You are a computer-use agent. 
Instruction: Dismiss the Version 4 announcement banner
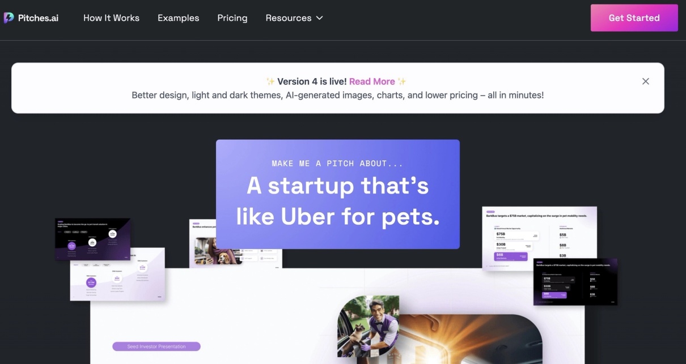[x=646, y=82]
